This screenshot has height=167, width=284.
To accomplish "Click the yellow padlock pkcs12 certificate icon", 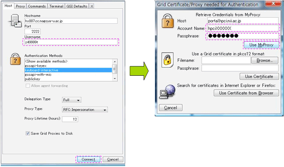I will pos(167,60).
